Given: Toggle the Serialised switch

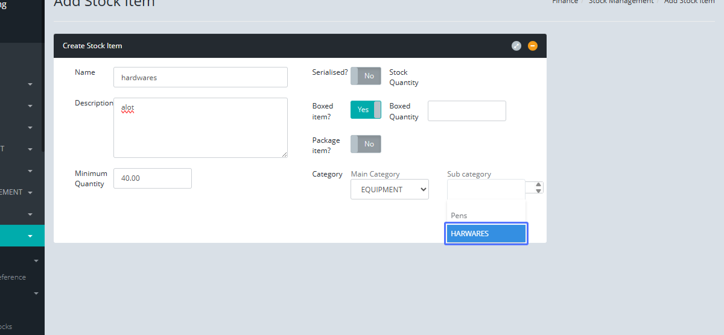Looking at the screenshot, I should (366, 76).
